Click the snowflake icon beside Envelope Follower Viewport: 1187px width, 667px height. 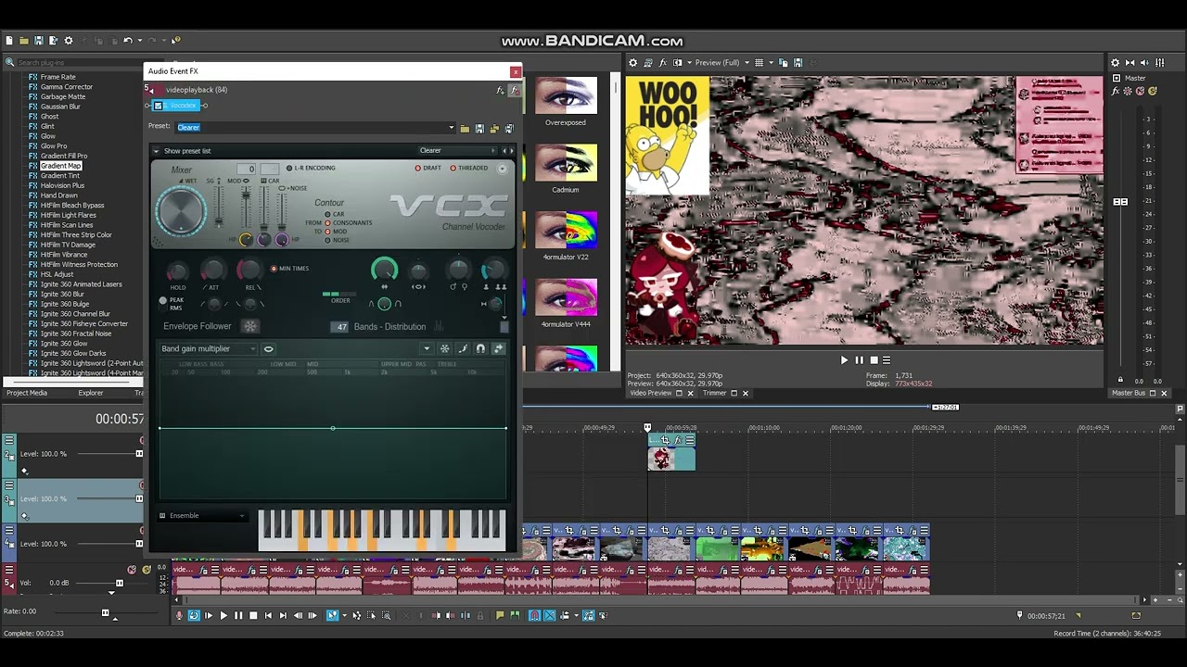(x=249, y=326)
